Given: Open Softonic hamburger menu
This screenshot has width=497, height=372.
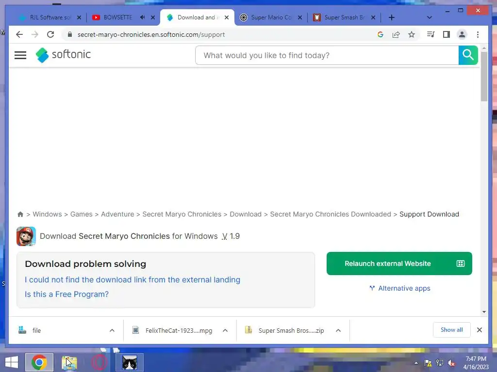Looking at the screenshot, I should coord(20,55).
